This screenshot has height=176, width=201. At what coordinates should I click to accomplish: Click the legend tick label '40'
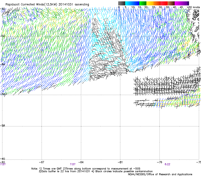point(174,7)
